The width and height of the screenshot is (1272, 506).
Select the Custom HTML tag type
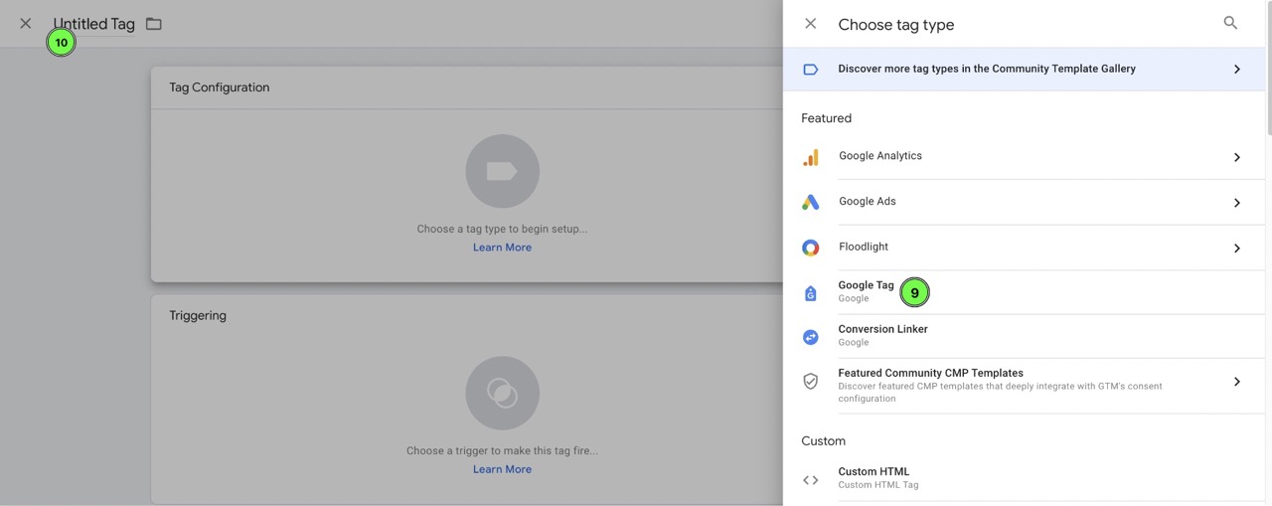coord(1024,479)
